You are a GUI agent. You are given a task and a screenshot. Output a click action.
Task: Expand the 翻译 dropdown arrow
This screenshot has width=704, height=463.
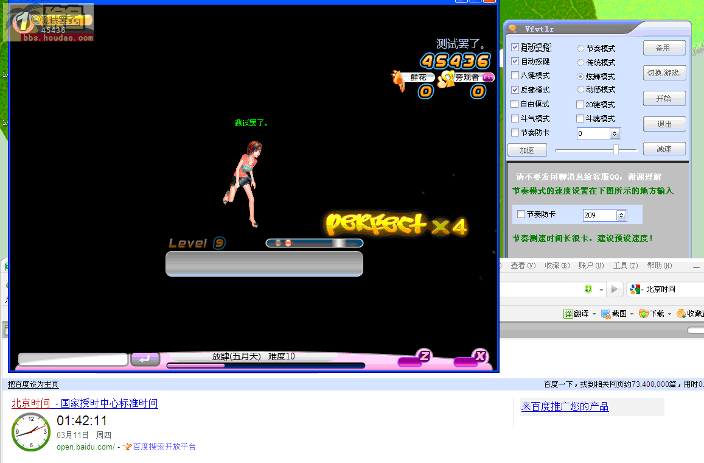tap(594, 314)
